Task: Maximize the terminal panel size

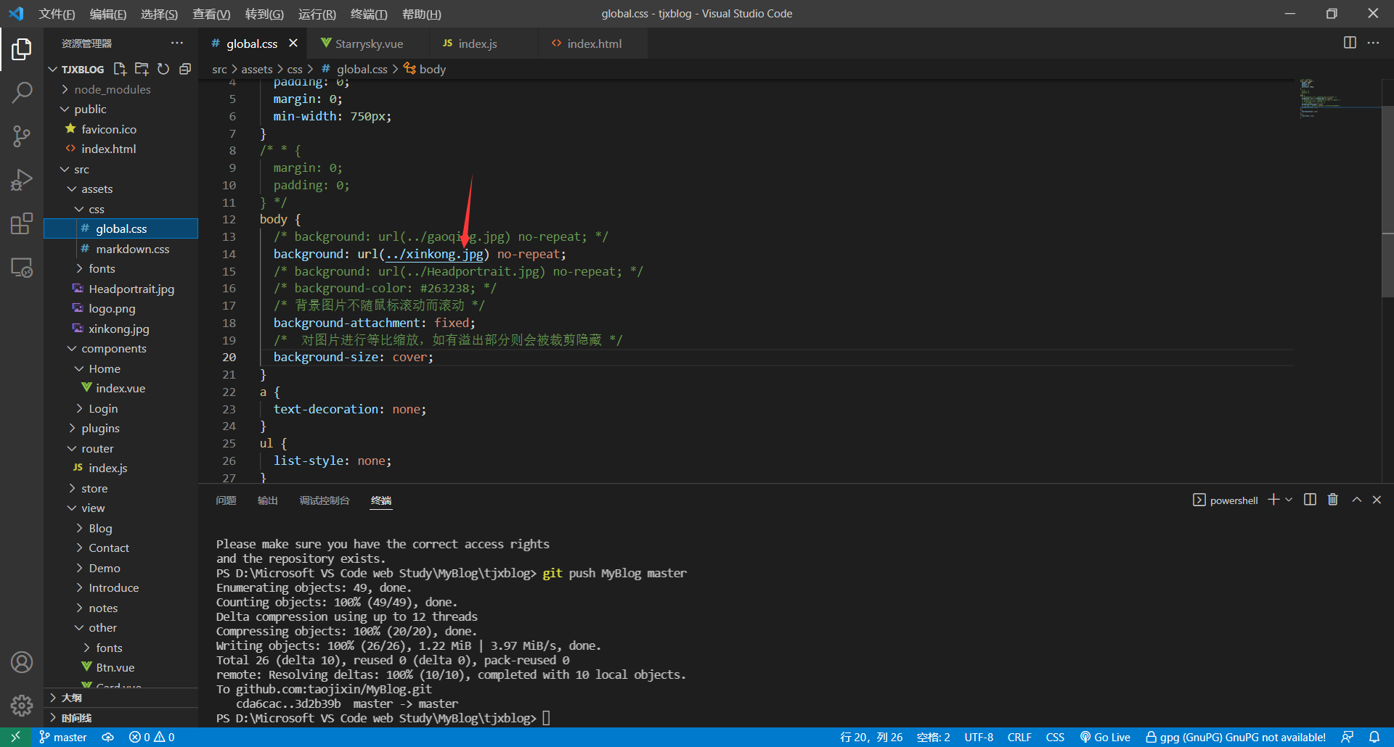Action: (x=1356, y=500)
